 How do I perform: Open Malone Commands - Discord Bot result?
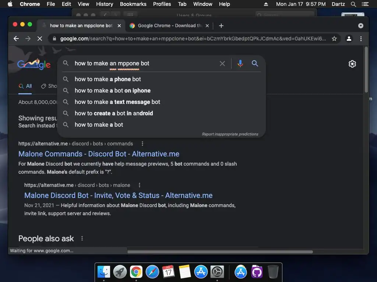[99, 154]
